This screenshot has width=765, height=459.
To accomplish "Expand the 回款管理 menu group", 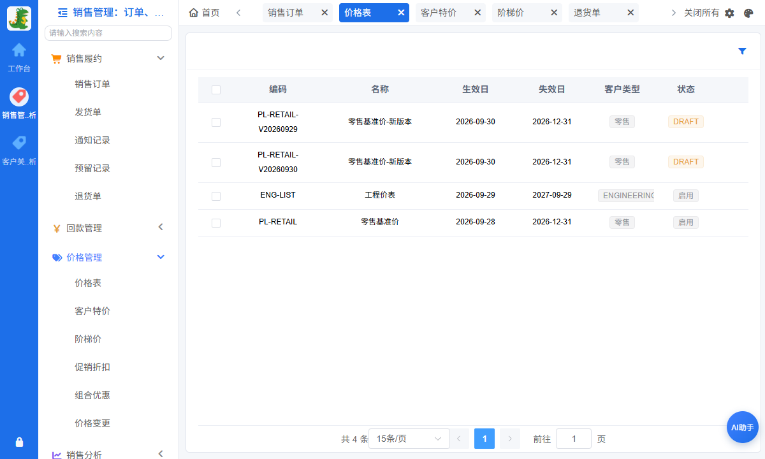I will coord(161,228).
